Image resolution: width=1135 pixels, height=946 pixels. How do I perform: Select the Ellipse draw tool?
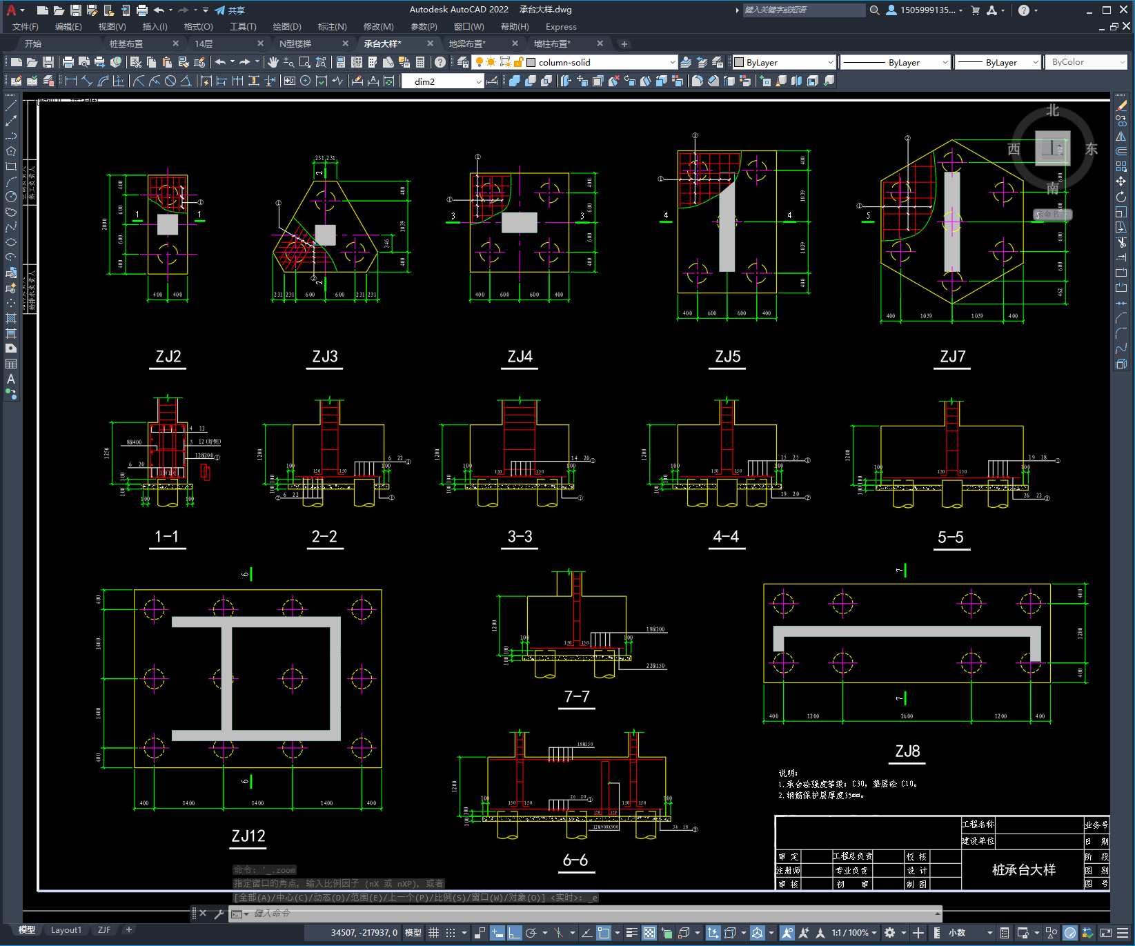point(11,242)
